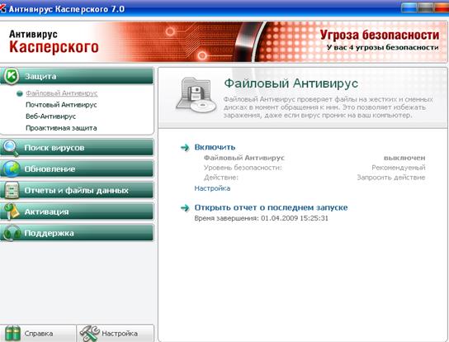Minimize the Kaspersky window
Screen dimensions: 449x342
[x=409, y=8]
